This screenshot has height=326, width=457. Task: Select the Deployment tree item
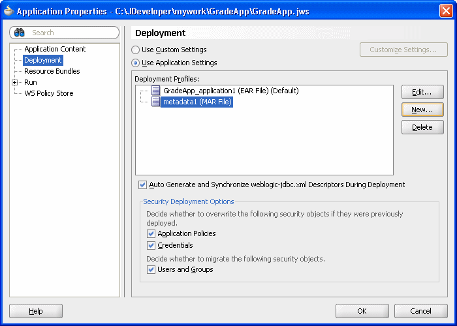point(43,60)
